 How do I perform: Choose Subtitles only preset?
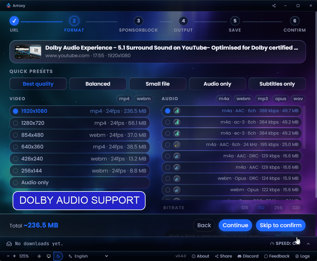tap(277, 84)
